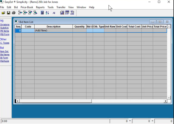Click the Total Price column header

point(160,26)
